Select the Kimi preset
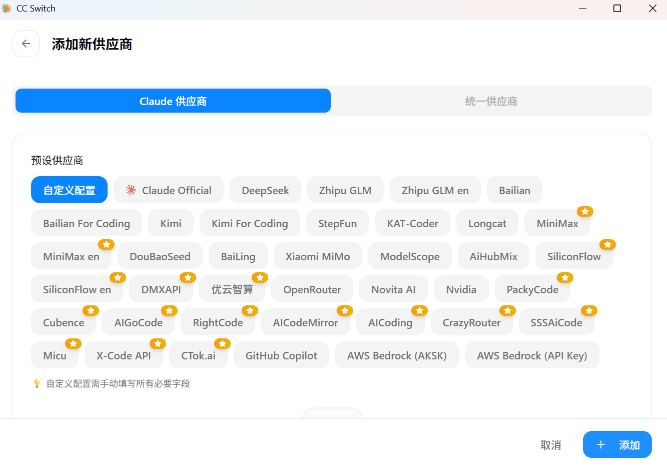 click(171, 223)
